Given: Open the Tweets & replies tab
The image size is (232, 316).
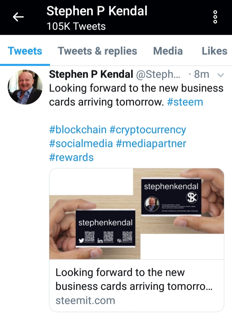Looking at the screenshot, I should click(97, 51).
